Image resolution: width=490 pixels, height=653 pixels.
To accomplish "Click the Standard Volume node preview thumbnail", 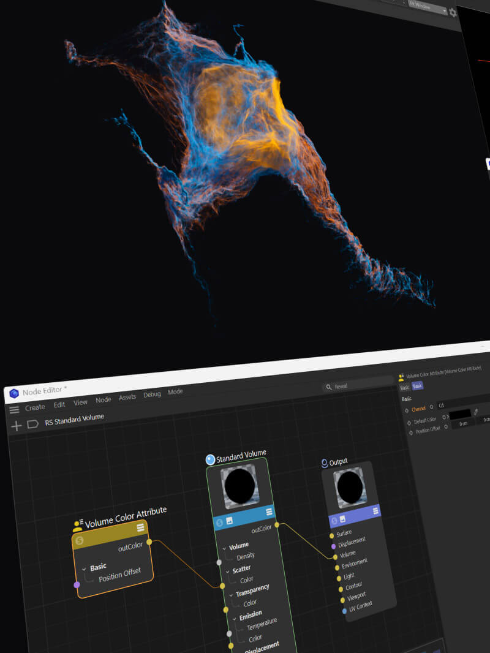I will click(240, 486).
